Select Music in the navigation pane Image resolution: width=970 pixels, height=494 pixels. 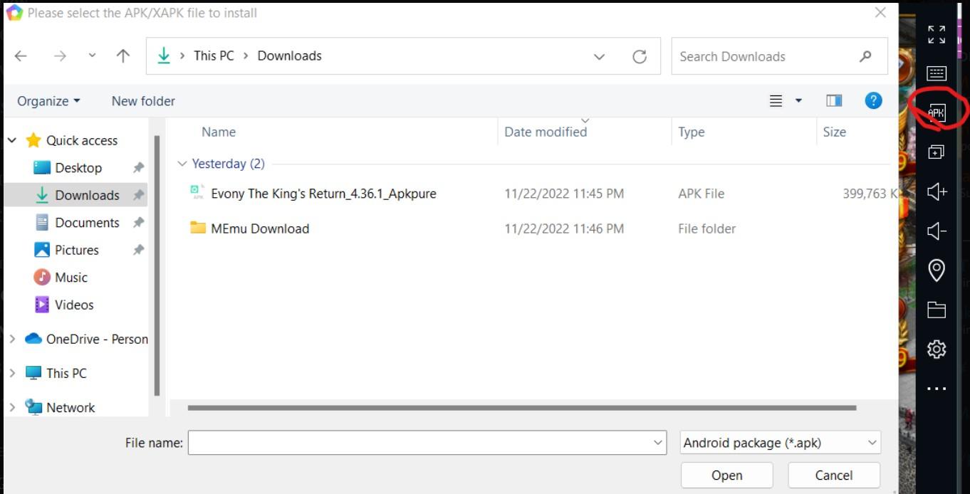point(71,277)
